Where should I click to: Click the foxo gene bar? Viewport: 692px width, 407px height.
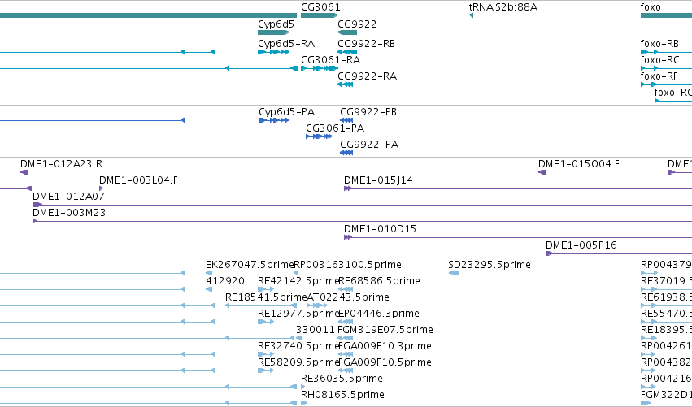[x=666, y=15]
